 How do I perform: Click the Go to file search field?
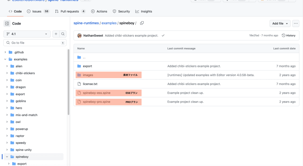coord(35,43)
